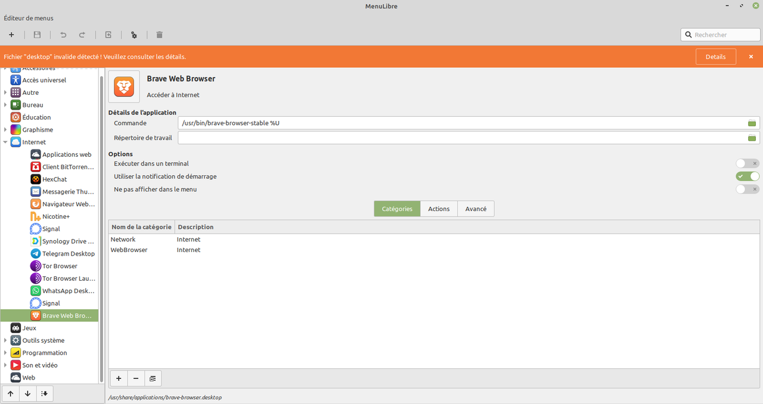
Task: Browse for command using the folder icon
Action: pos(752,123)
